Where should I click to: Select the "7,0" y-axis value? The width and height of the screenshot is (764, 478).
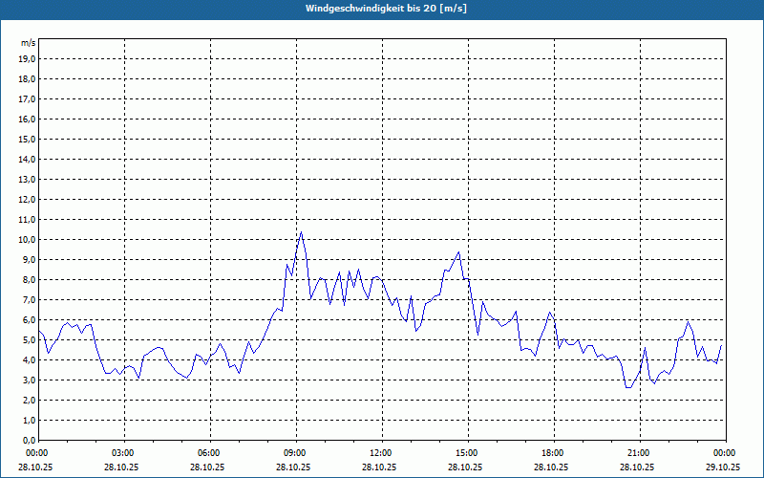(30, 299)
